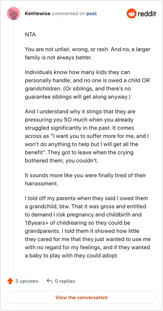Click the reply arrow icon
Image resolution: width=163 pixels, height=311 pixels.
pyautogui.click(x=49, y=281)
